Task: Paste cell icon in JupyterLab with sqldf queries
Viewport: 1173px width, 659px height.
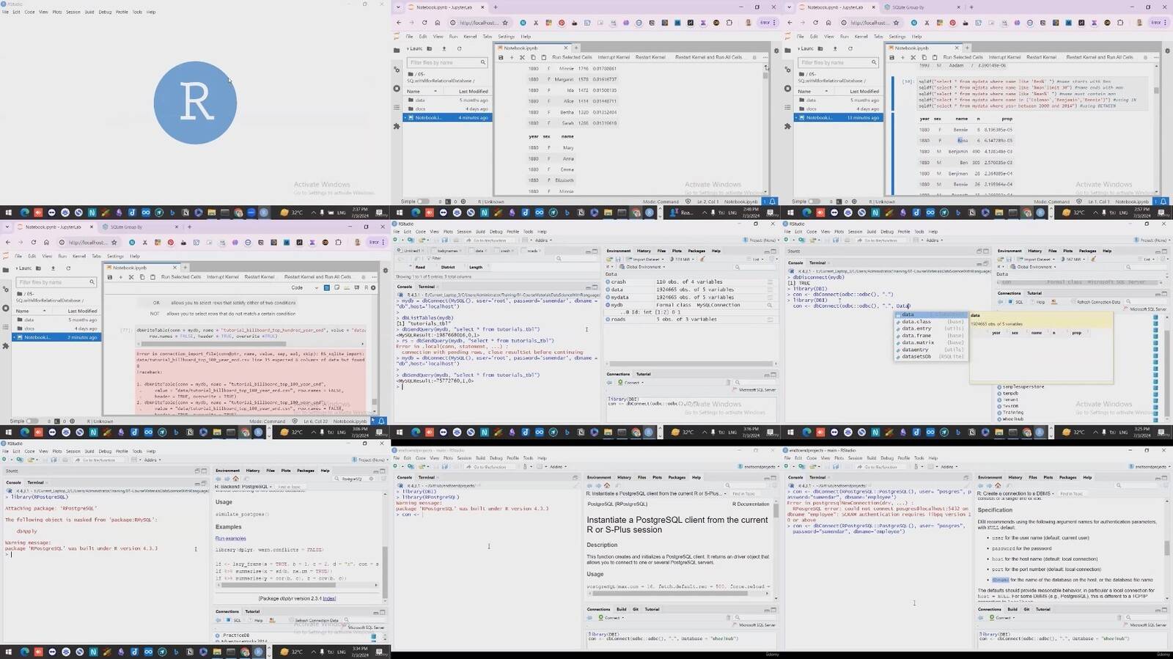Action: tap(934, 57)
